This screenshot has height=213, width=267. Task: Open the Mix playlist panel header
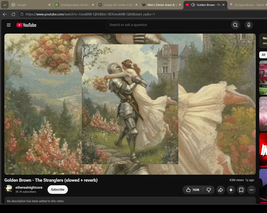(263, 41)
